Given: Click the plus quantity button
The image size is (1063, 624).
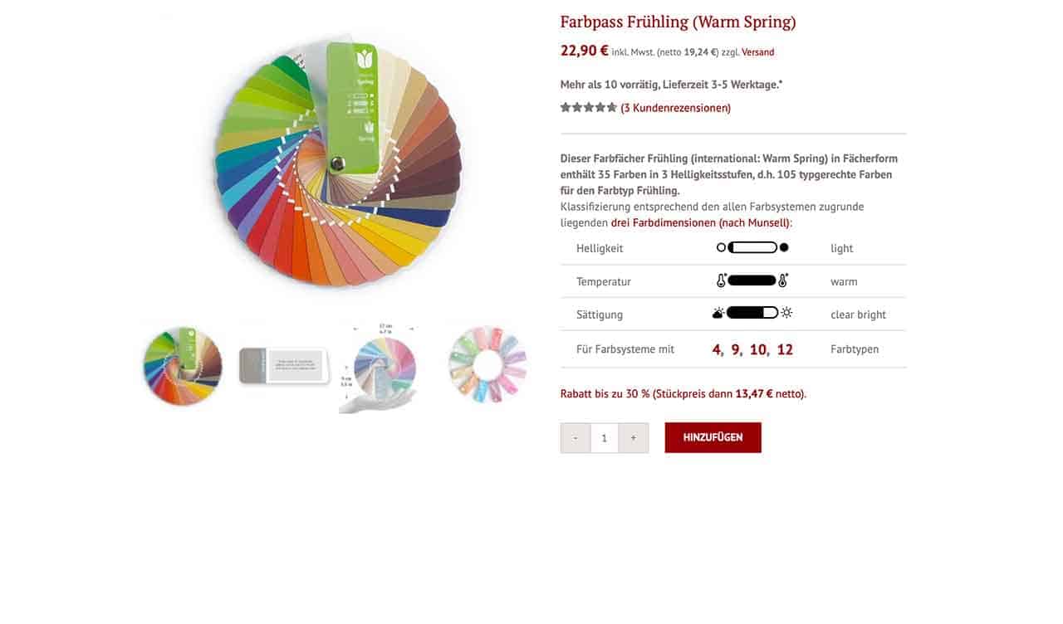Looking at the screenshot, I should tap(634, 438).
